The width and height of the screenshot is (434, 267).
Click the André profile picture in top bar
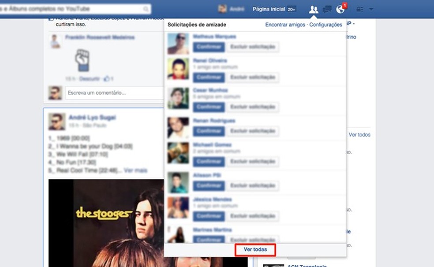222,9
